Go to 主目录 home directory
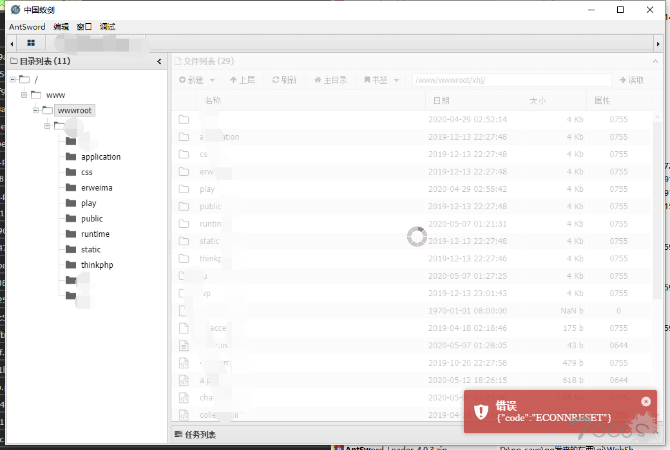The image size is (670, 450). [330, 80]
